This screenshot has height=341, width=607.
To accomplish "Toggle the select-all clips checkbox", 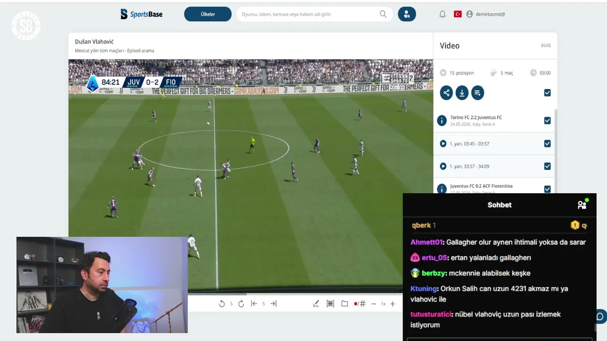I will click(547, 93).
